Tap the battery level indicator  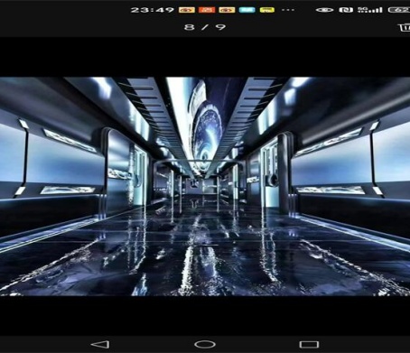(x=399, y=10)
